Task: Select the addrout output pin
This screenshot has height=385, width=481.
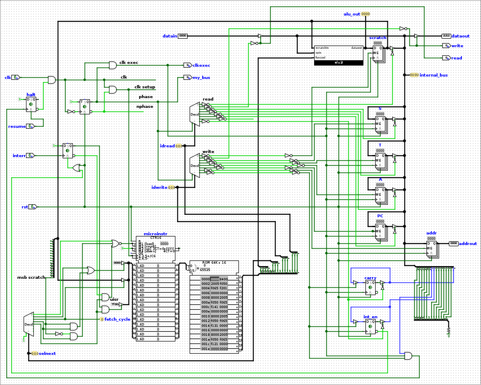Action: pos(453,244)
